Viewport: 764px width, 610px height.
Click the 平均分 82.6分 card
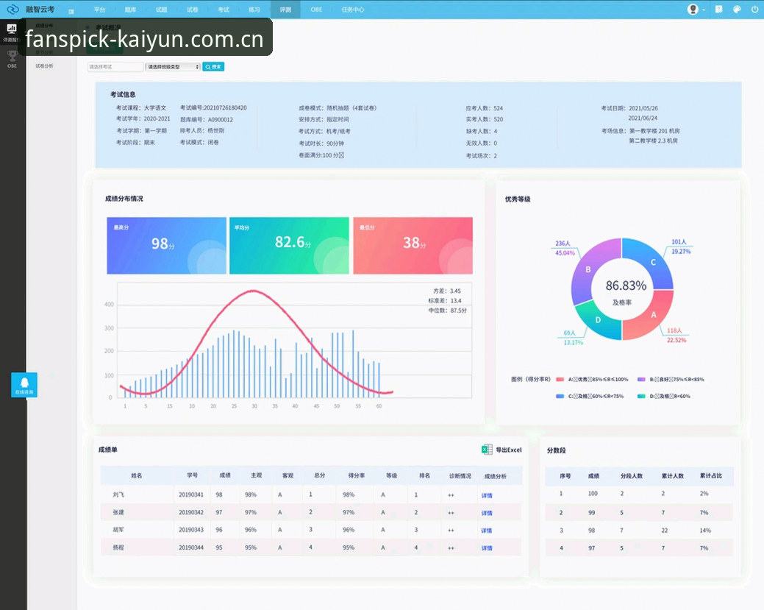pos(289,245)
